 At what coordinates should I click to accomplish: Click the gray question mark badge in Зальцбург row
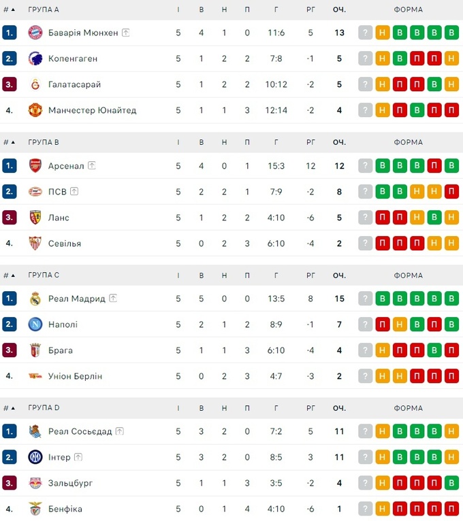click(x=366, y=484)
